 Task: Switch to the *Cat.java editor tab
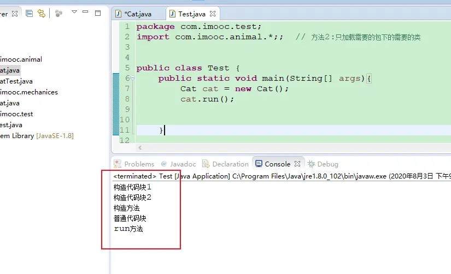point(138,14)
